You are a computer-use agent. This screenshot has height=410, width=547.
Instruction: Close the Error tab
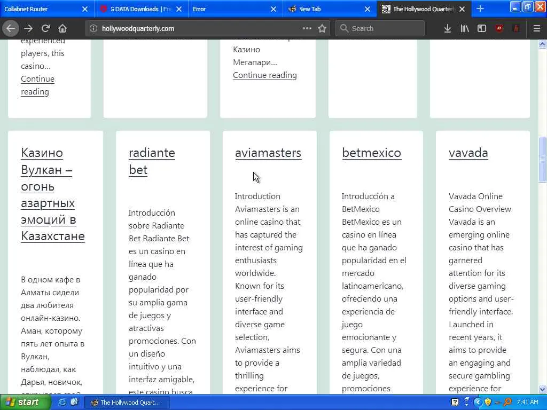(273, 9)
